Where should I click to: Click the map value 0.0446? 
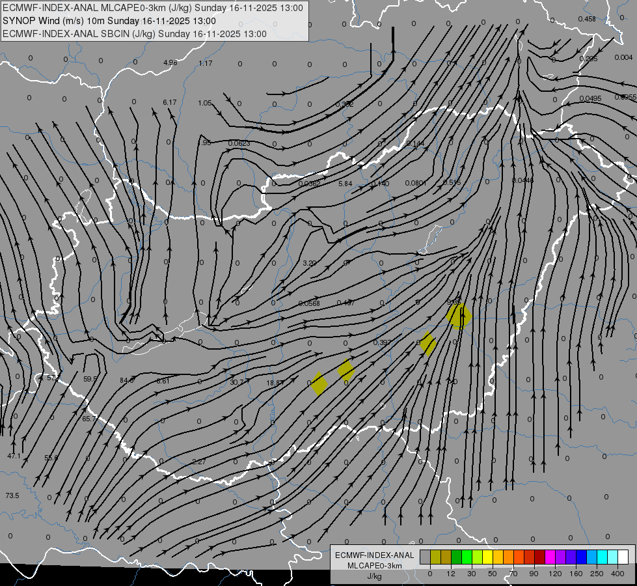pyautogui.click(x=522, y=180)
